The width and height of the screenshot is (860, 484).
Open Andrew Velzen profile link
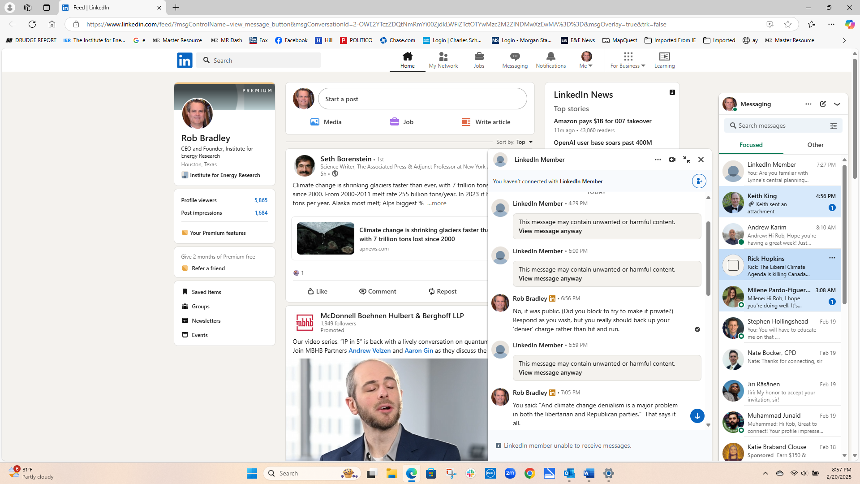click(x=370, y=351)
